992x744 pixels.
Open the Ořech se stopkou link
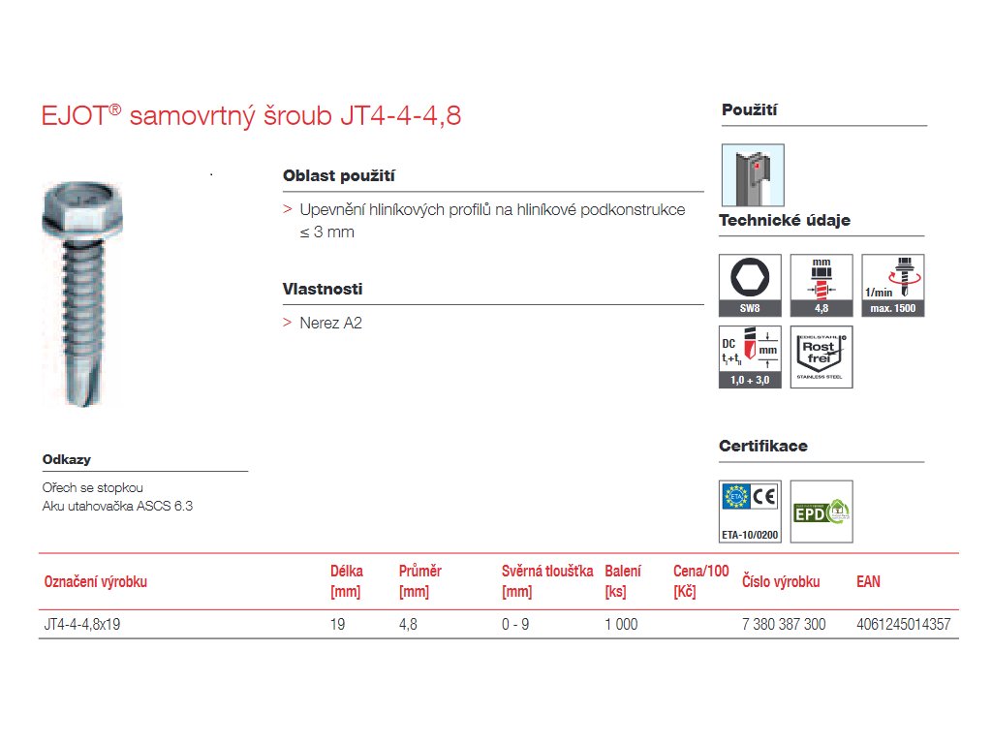(x=92, y=488)
